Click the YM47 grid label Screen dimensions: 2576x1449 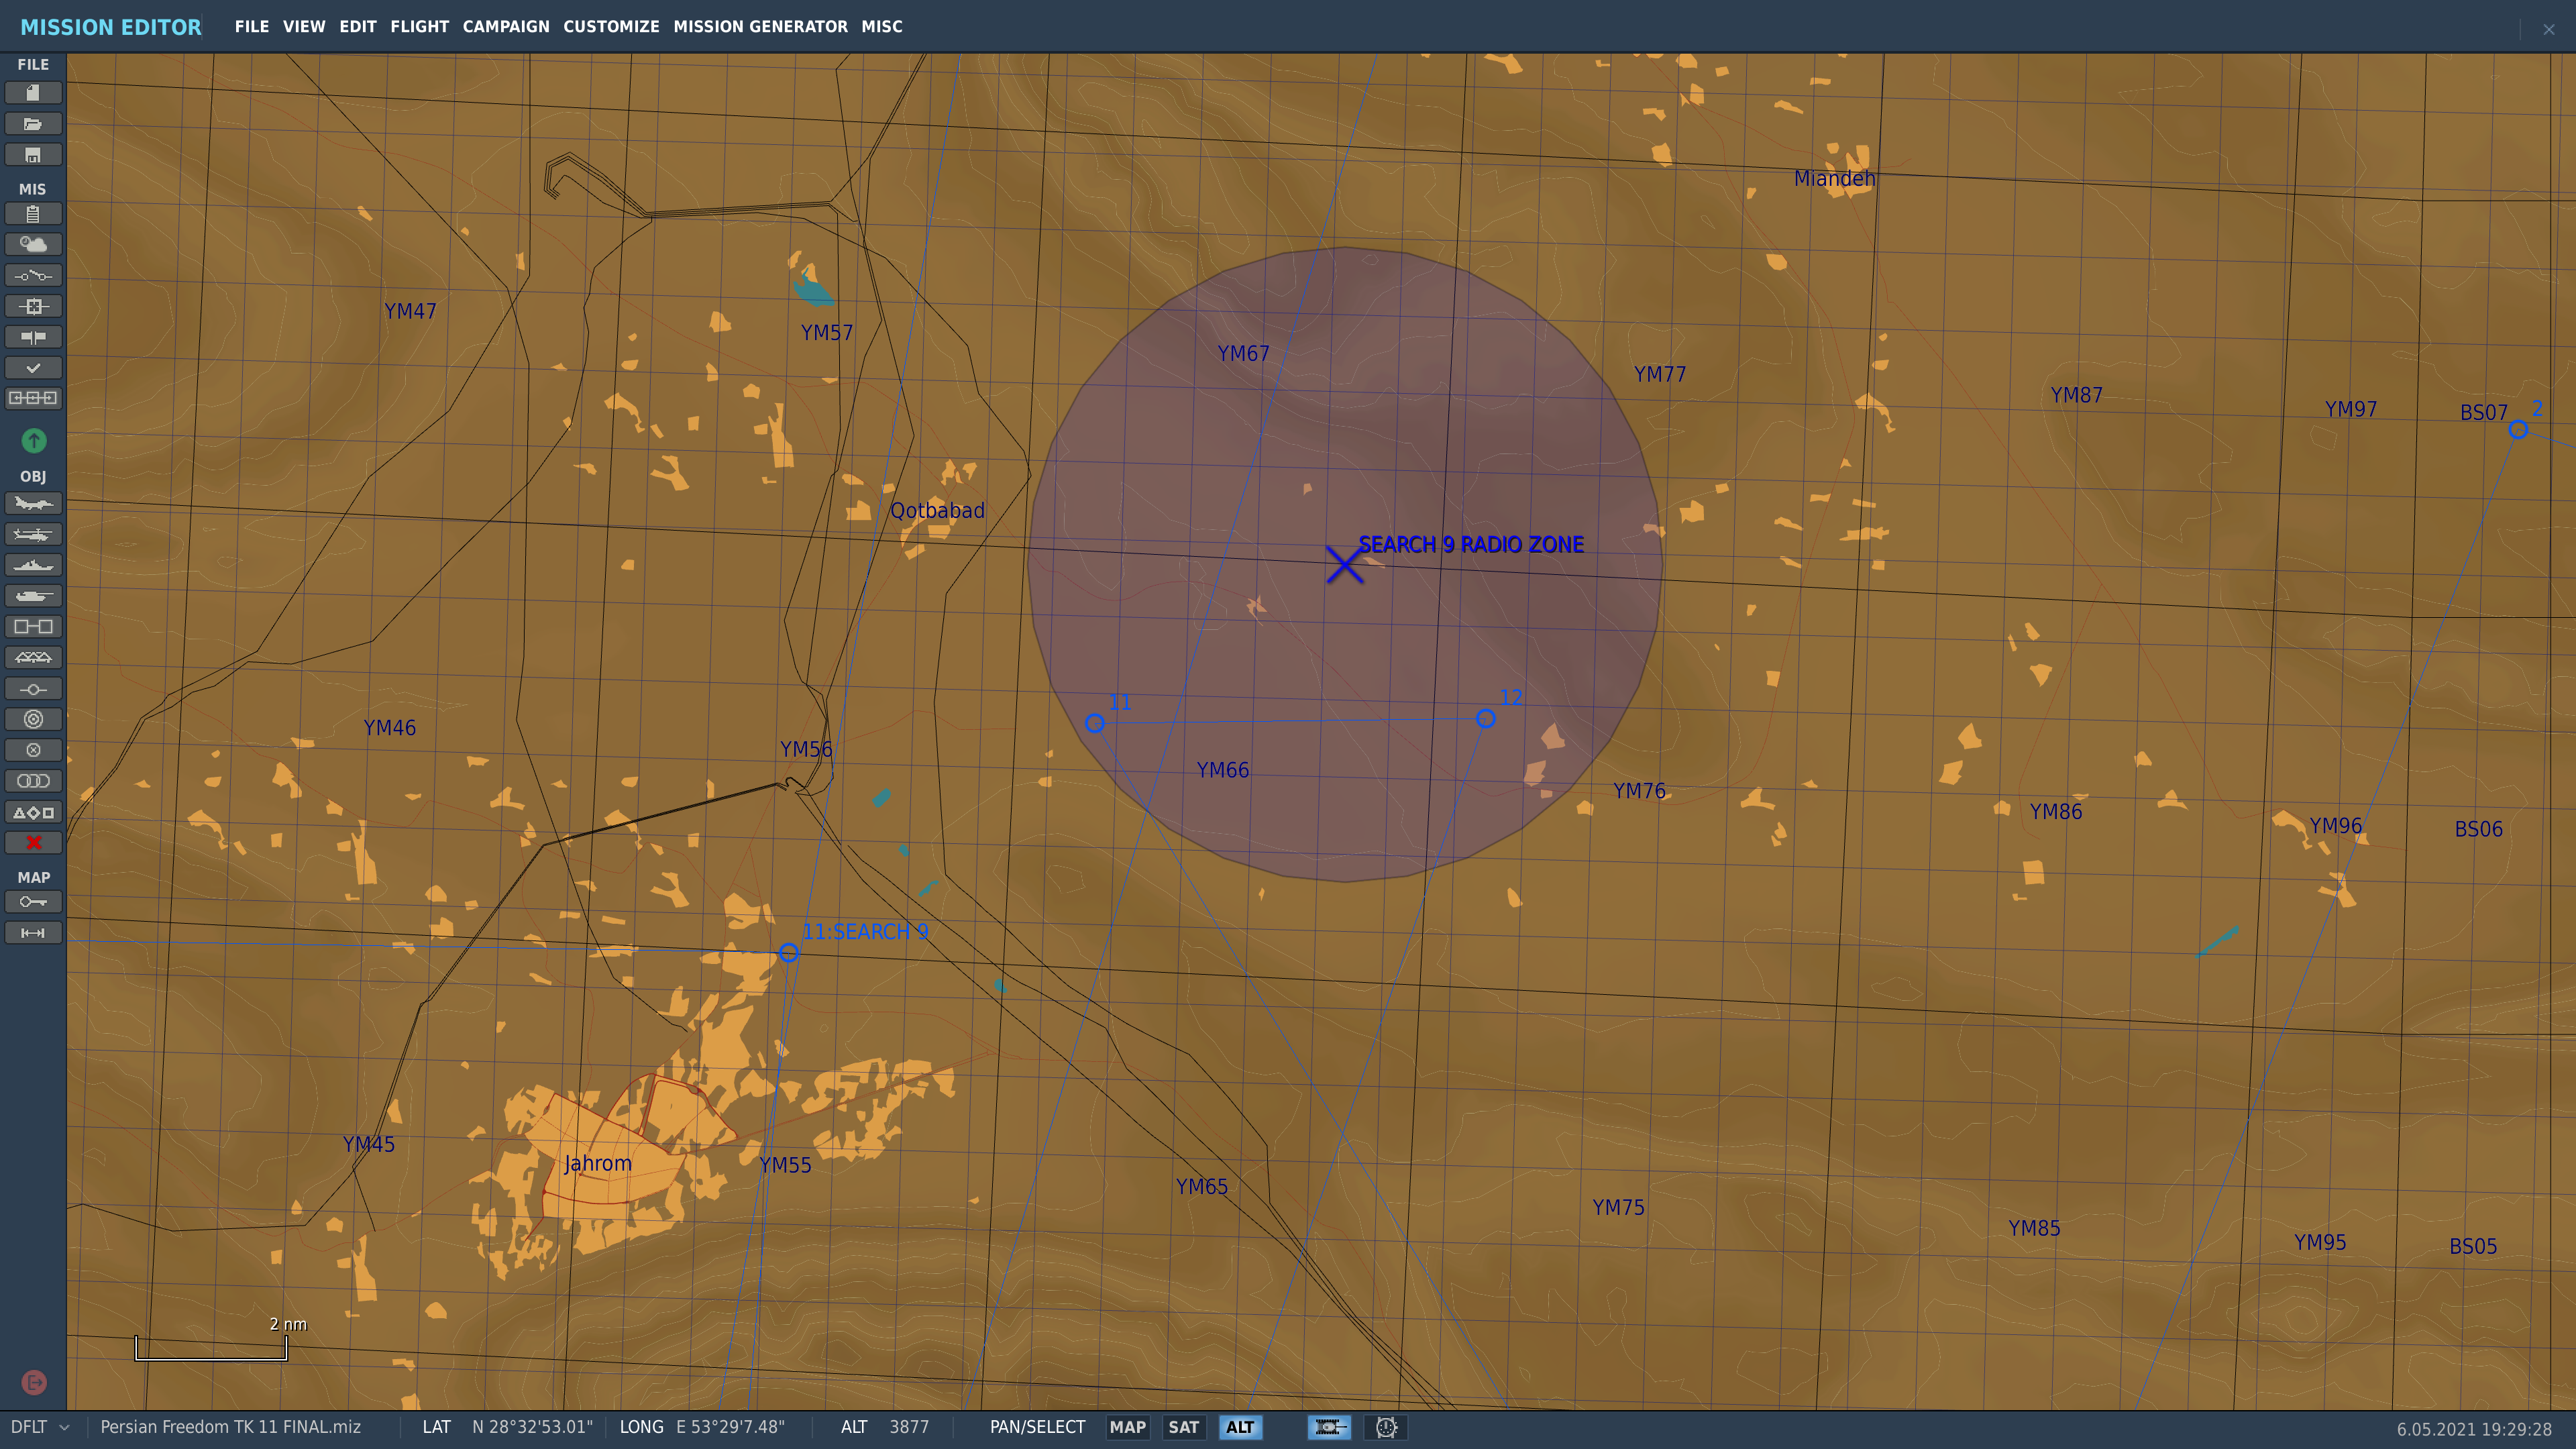[410, 312]
